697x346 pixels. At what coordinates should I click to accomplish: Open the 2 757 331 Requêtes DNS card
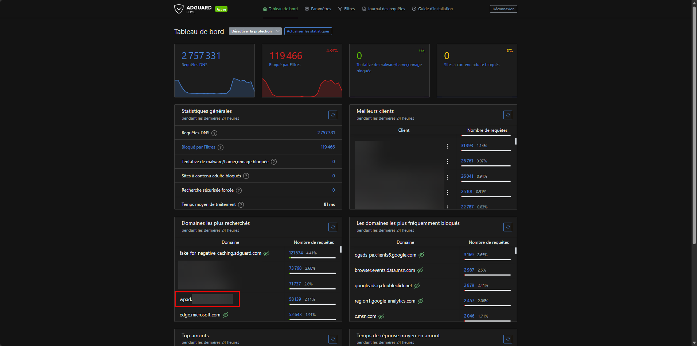214,70
